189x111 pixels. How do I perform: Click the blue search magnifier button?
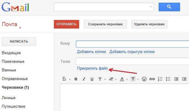pyautogui.click(x=169, y=7)
